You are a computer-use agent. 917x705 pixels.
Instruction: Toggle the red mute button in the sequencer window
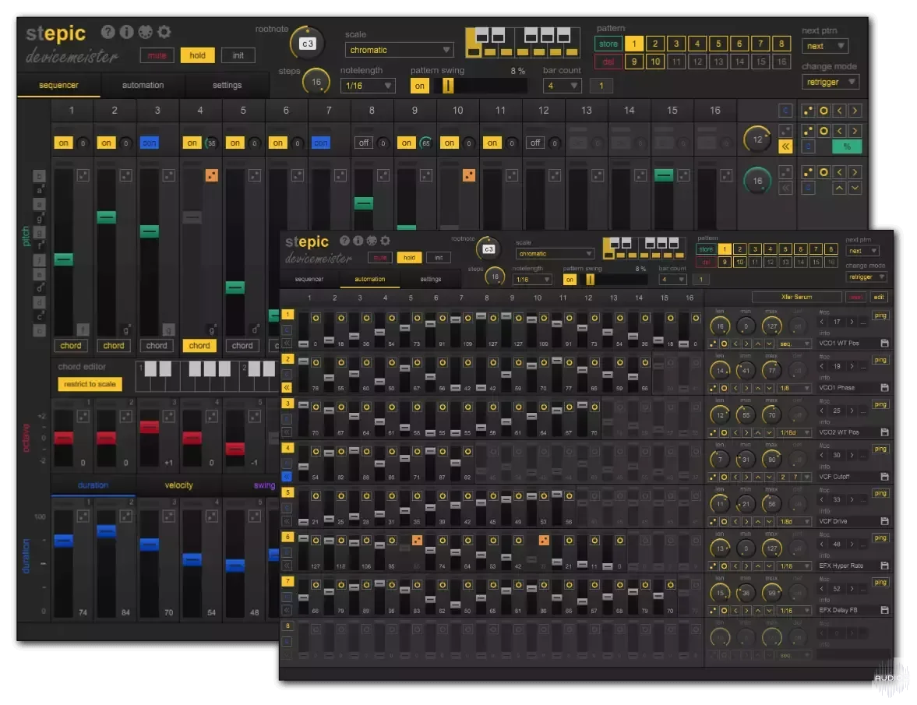(157, 55)
